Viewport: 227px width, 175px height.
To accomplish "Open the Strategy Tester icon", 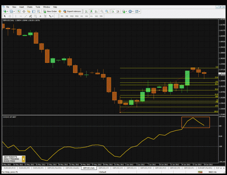I will 38,11.
